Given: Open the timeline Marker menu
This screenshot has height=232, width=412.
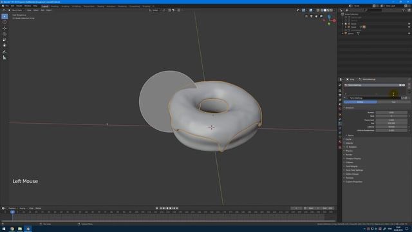Looking at the screenshot, I should (x=39, y=208).
